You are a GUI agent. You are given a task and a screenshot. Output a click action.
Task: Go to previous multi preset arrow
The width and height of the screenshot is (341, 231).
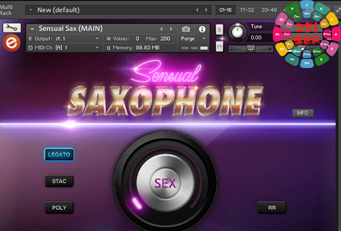197,10
